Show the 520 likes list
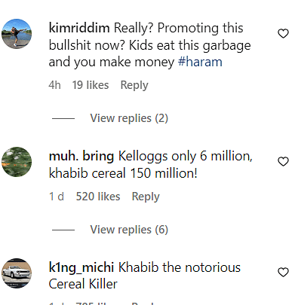 pos(98,197)
